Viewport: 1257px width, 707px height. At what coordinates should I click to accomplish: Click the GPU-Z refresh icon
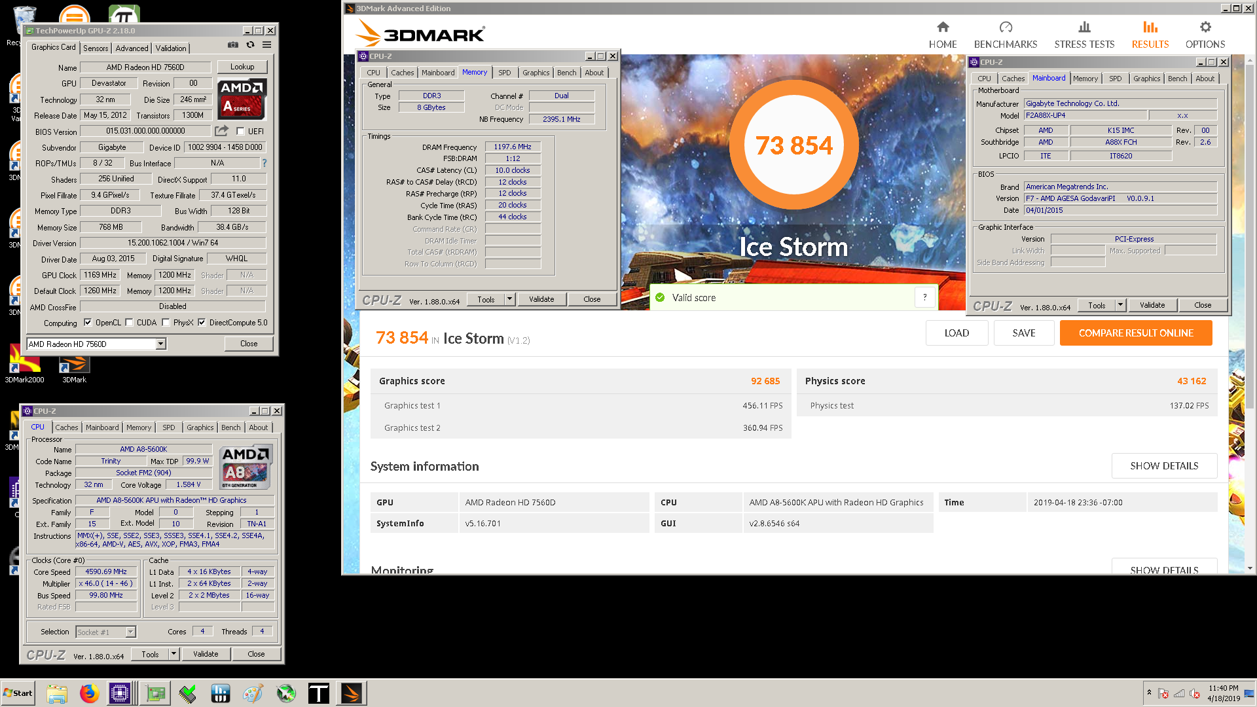pyautogui.click(x=250, y=45)
